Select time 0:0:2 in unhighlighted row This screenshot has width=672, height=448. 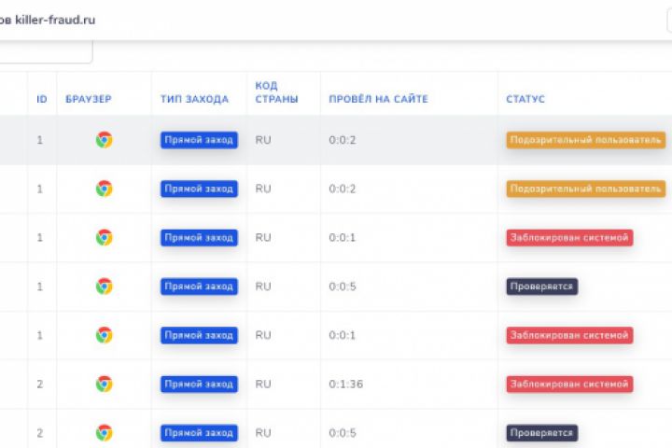[x=343, y=189]
